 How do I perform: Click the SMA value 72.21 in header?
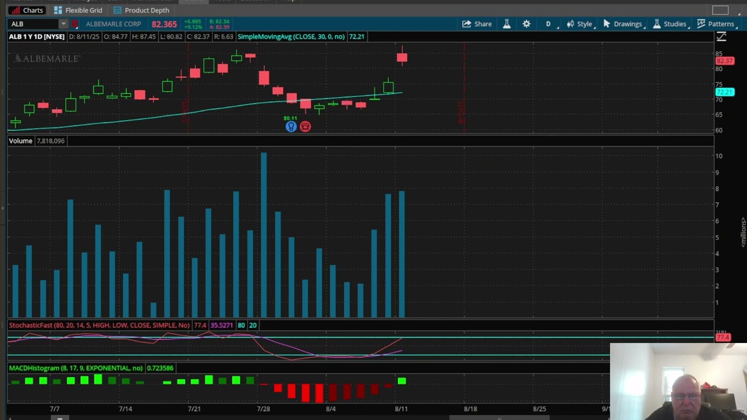point(356,37)
